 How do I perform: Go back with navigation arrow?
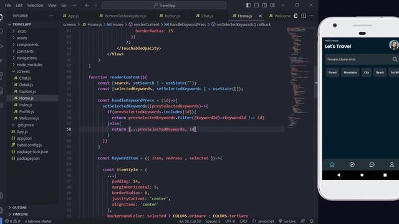(87, 5)
